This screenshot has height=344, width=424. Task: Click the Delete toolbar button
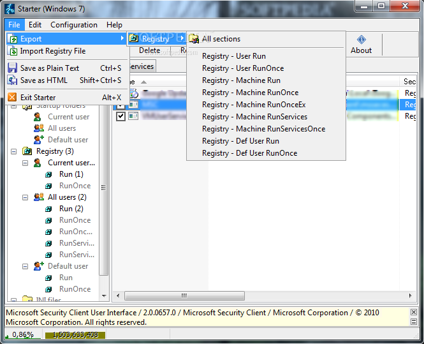pyautogui.click(x=149, y=50)
